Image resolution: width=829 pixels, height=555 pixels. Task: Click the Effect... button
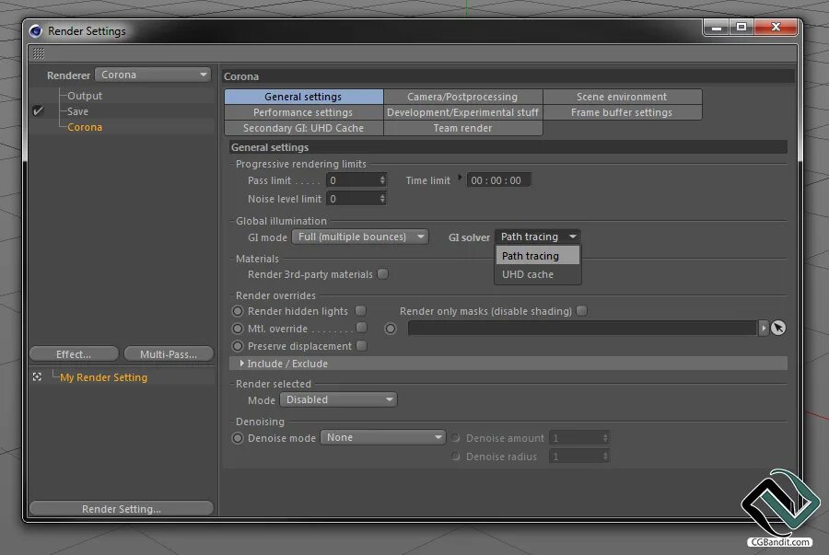point(74,354)
